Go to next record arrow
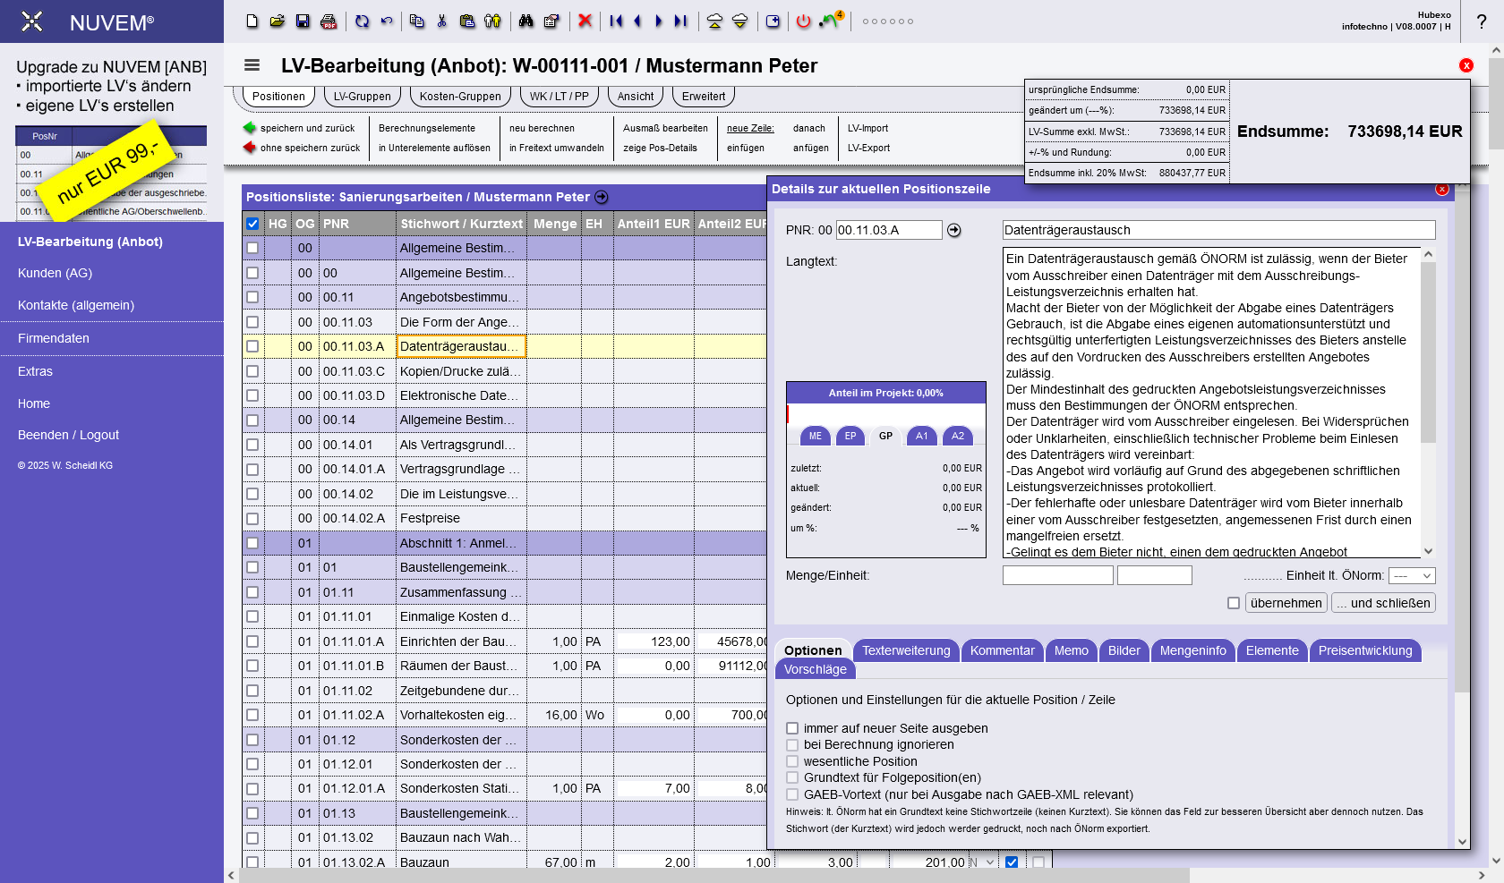Screen dimensions: 1504x883 coord(659,21)
